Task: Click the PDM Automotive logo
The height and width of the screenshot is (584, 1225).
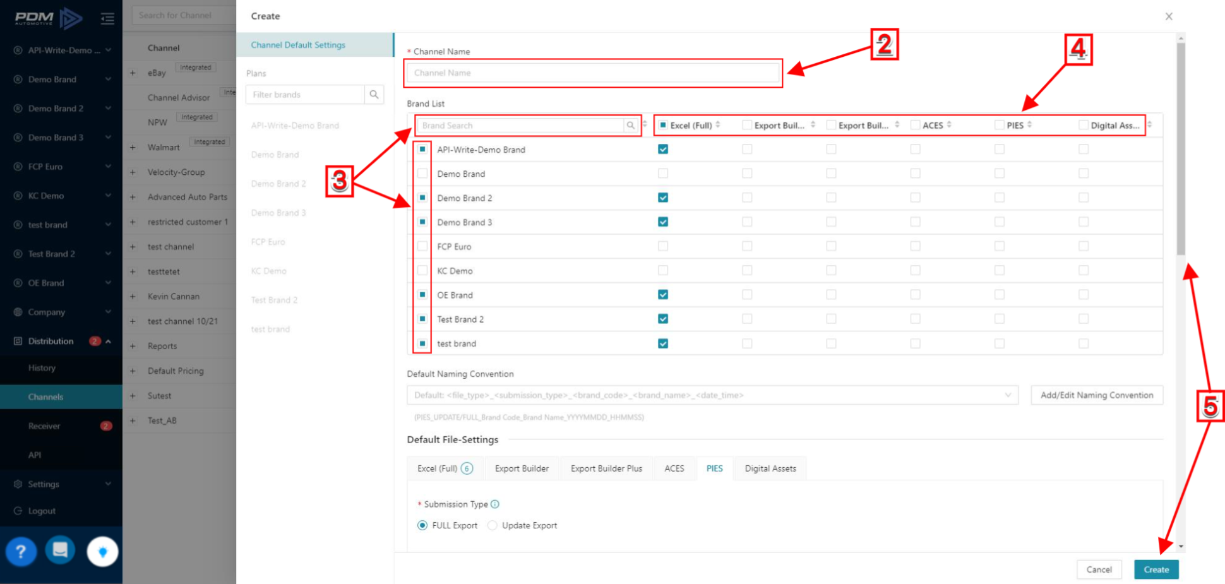Action: click(49, 18)
